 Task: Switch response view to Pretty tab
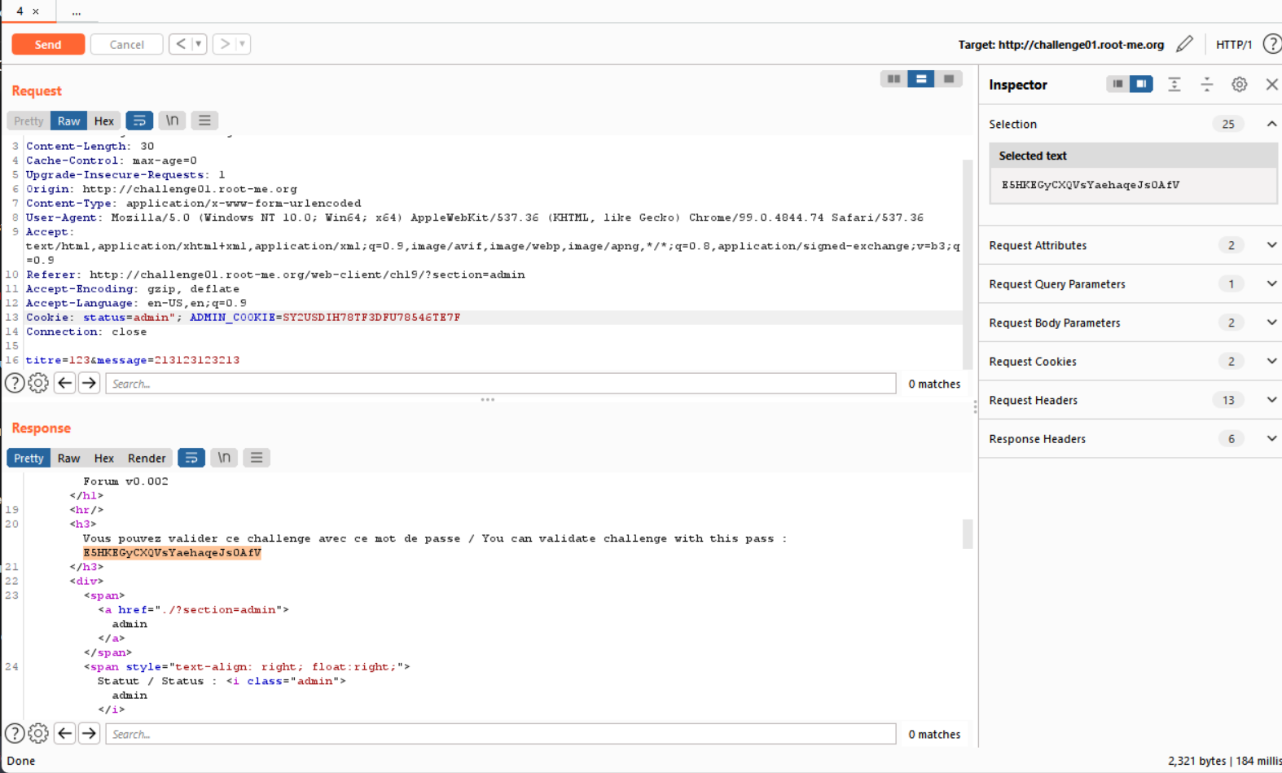click(x=29, y=458)
